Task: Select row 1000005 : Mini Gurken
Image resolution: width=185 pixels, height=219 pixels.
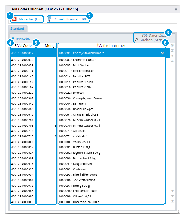Action: (x=90, y=65)
